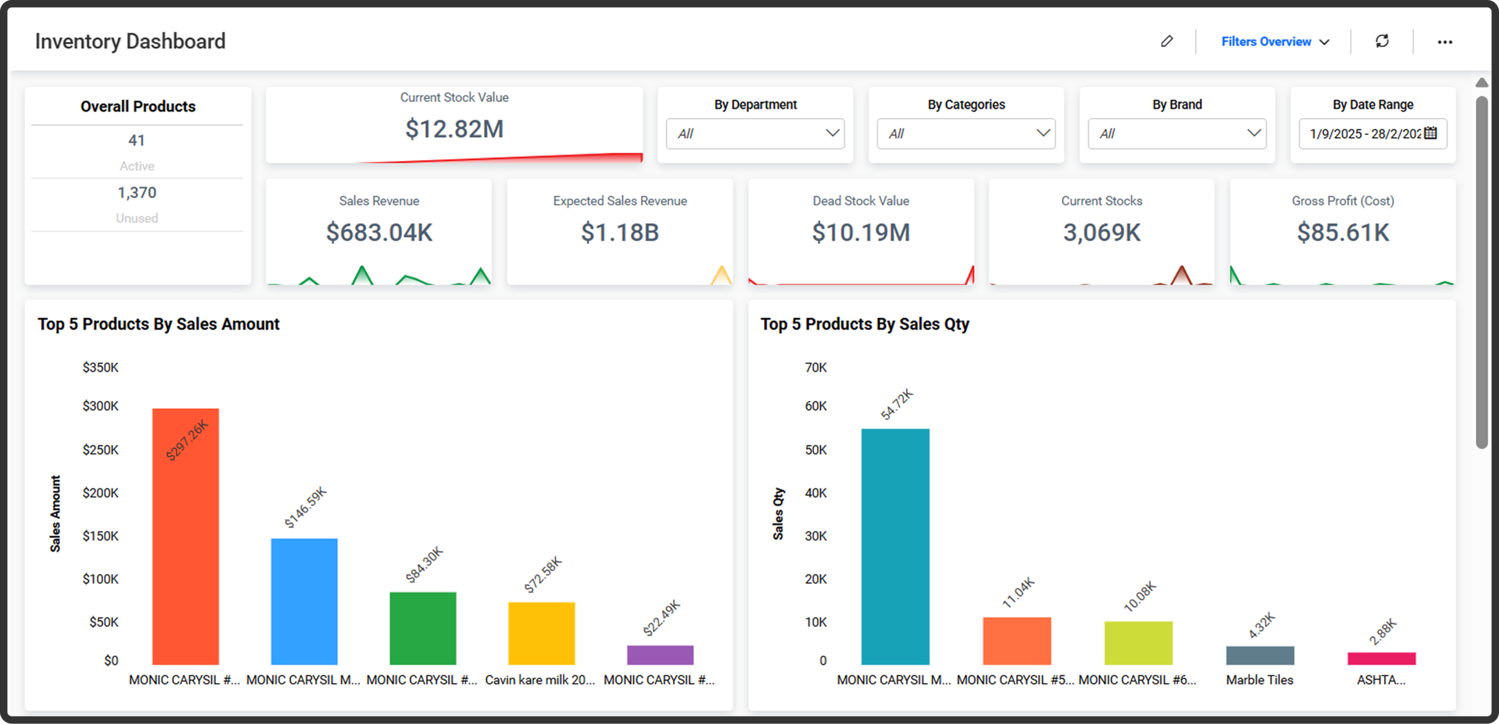Click the red $297.26K sales bar
This screenshot has height=724, width=1499.
click(x=186, y=536)
